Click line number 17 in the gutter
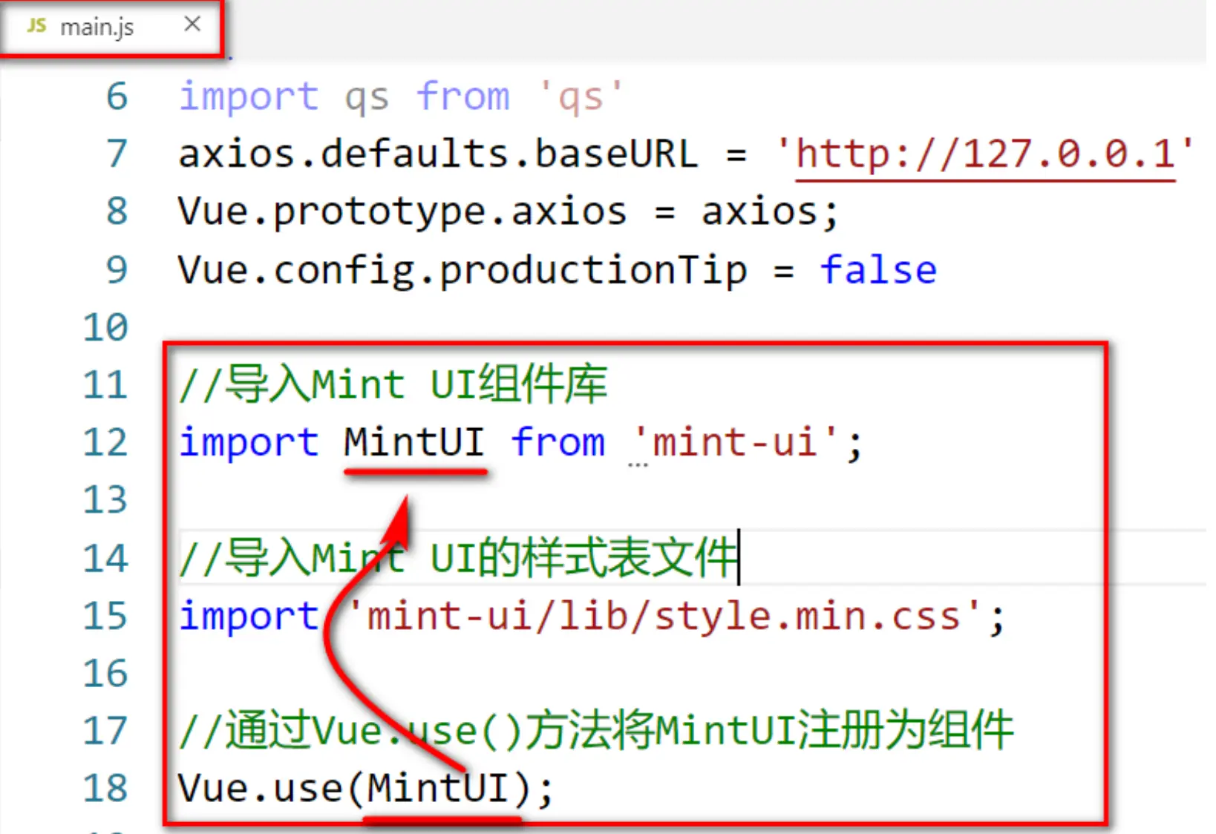 105,731
